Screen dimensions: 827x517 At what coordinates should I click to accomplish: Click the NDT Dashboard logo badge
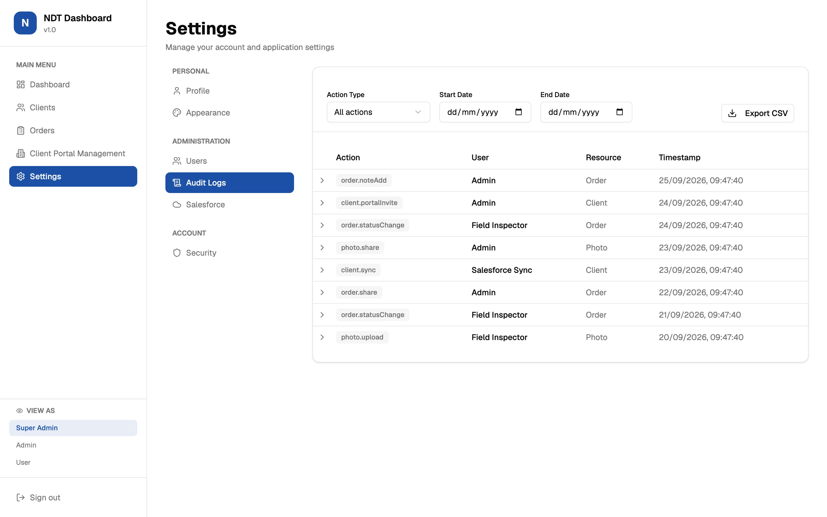click(x=25, y=23)
